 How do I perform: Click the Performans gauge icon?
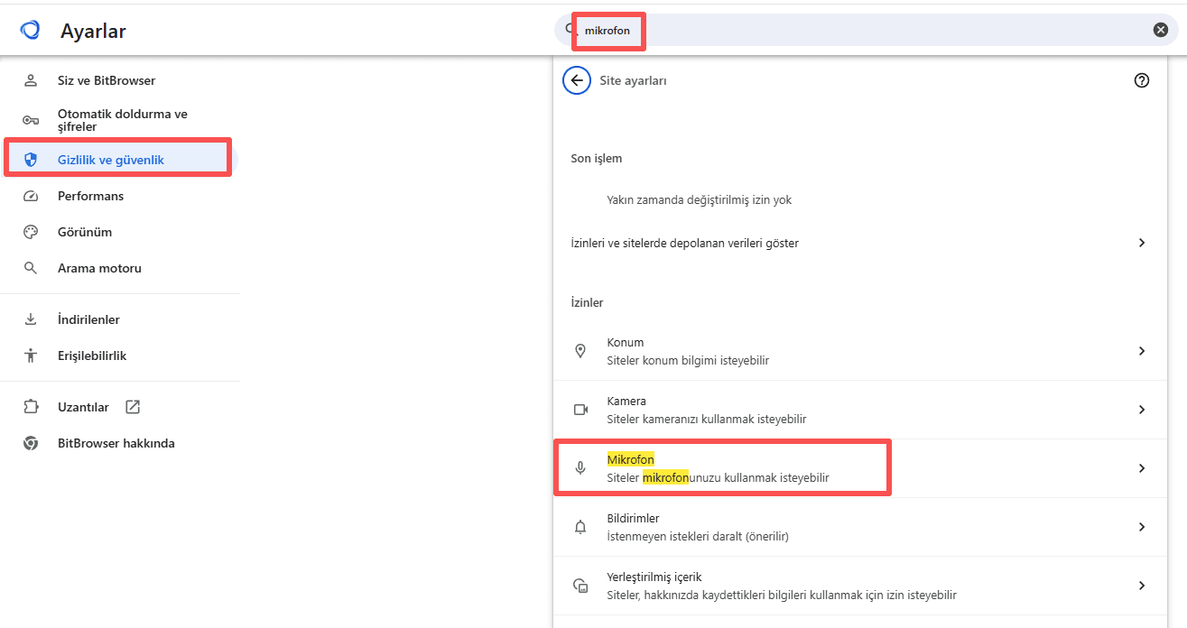(x=31, y=196)
